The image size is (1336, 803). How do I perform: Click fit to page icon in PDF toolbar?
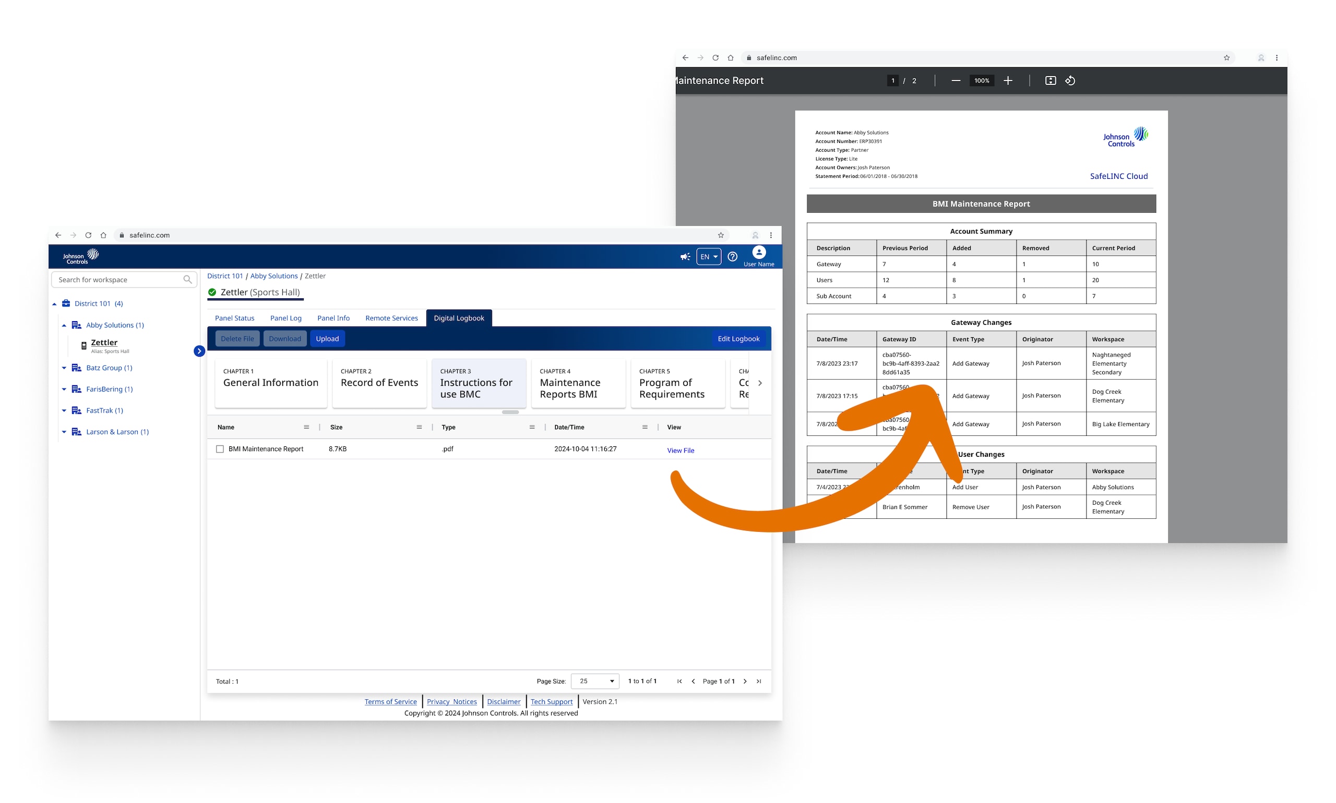point(1050,81)
